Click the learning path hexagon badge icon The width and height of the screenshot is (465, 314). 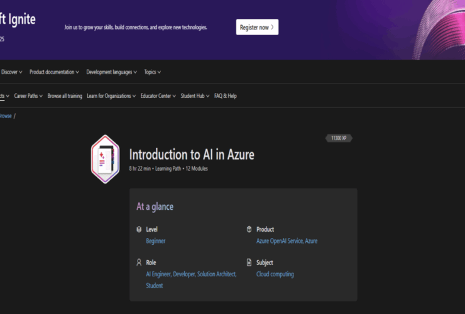pyautogui.click(x=106, y=160)
